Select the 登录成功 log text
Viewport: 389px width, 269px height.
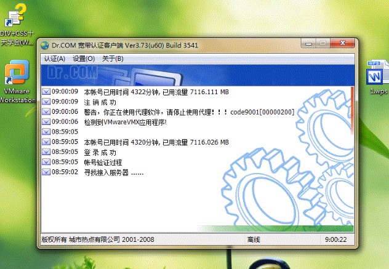tap(100, 153)
